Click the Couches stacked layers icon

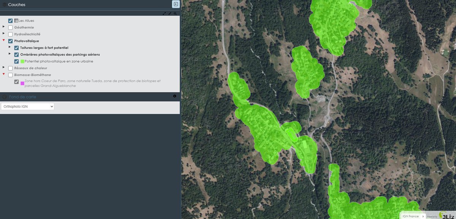click(x=4, y=5)
